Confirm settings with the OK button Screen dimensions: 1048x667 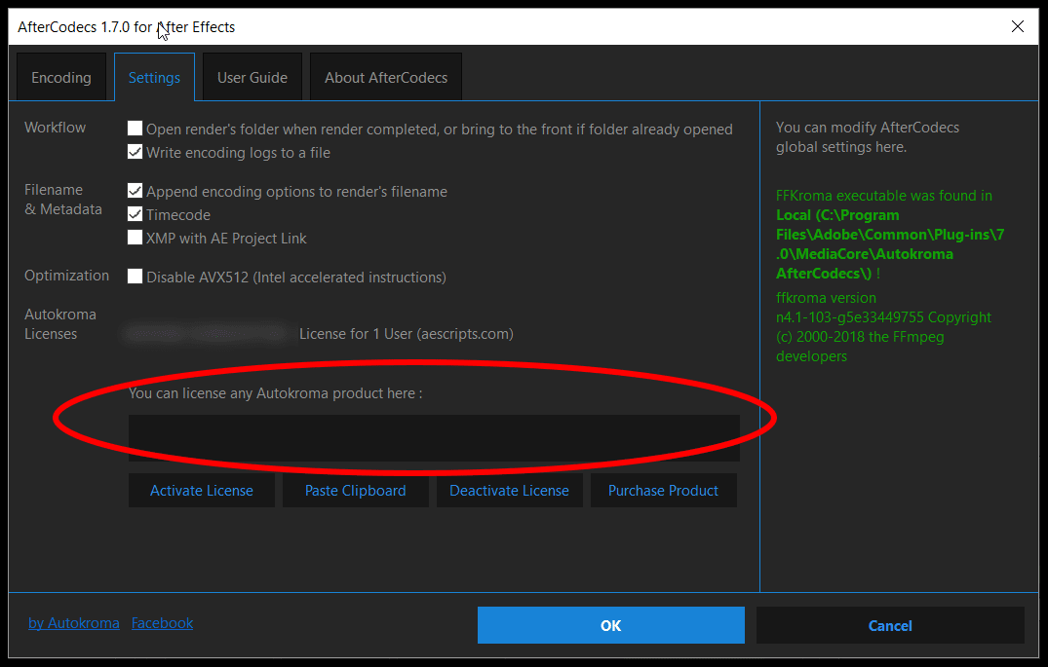click(610, 625)
